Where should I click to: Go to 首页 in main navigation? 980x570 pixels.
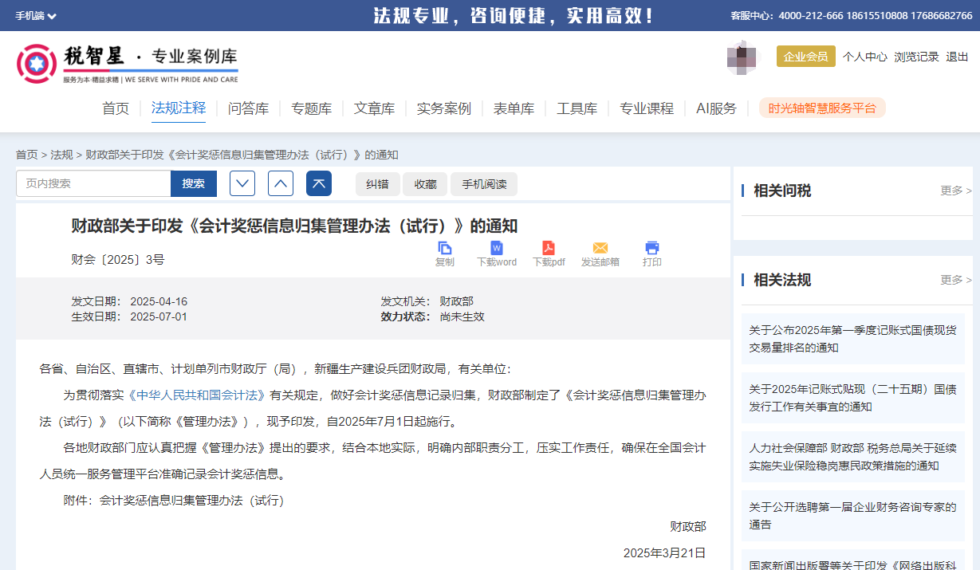coord(116,108)
